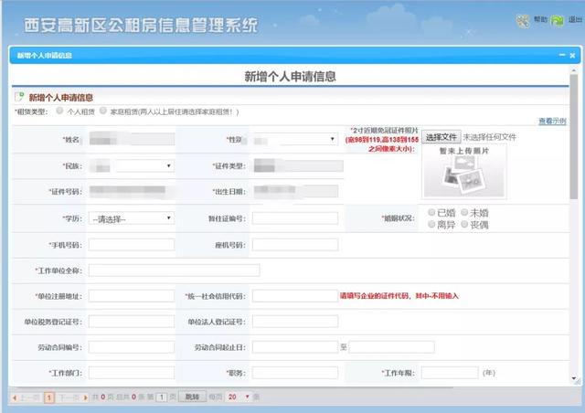Image resolution: width=585 pixels, height=413 pixels.
Task: Open the 性别 dropdown
Action: (294, 139)
